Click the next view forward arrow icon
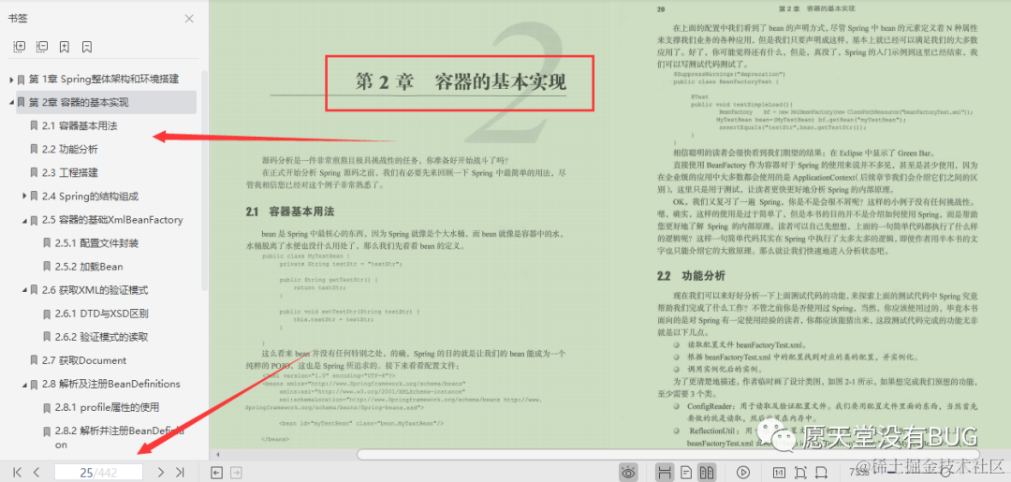 coord(237,473)
